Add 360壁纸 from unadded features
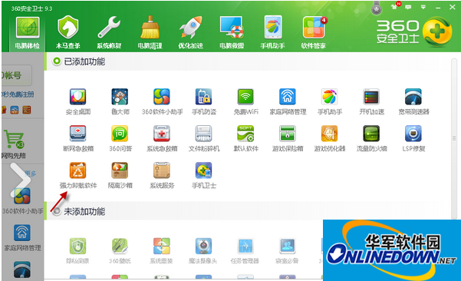Viewport: 461px width, 281px height. coord(120,250)
